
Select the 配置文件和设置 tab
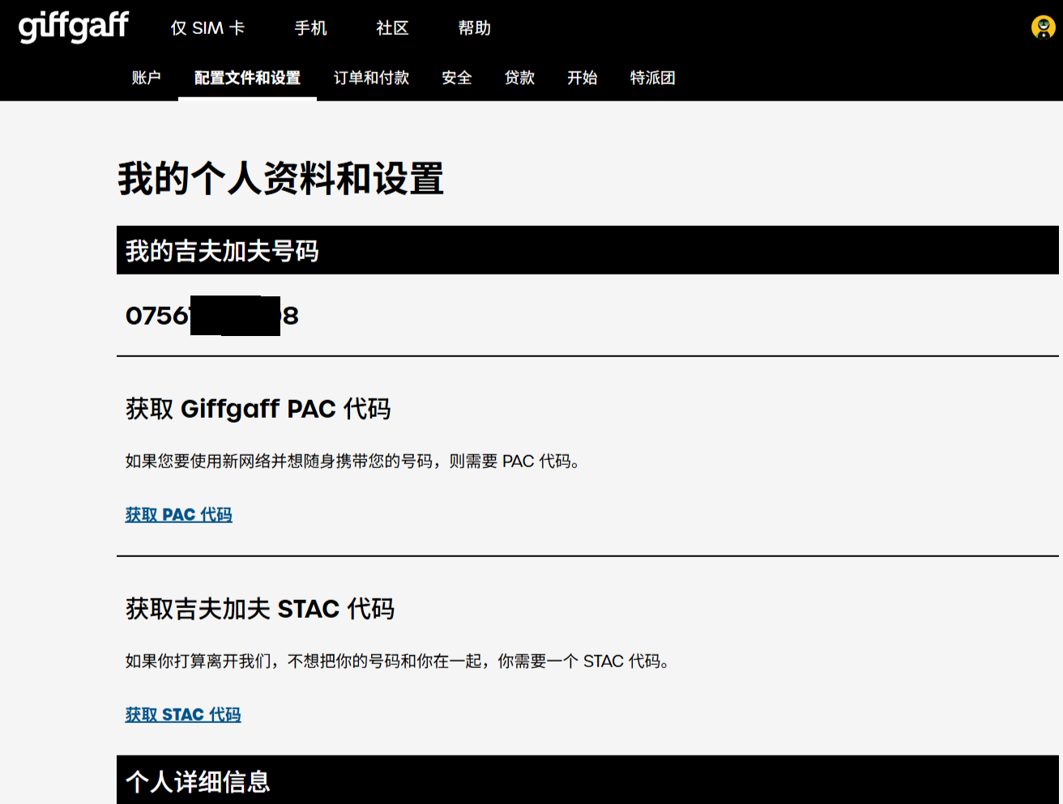tap(247, 78)
